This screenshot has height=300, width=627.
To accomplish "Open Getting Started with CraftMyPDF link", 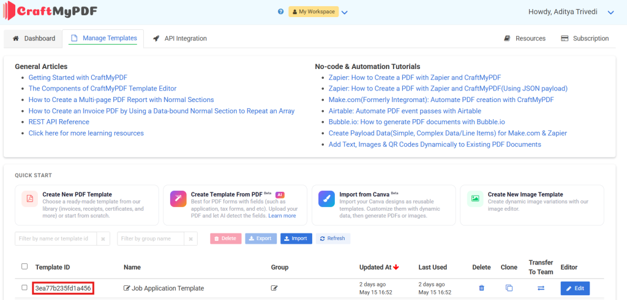I will [x=78, y=78].
